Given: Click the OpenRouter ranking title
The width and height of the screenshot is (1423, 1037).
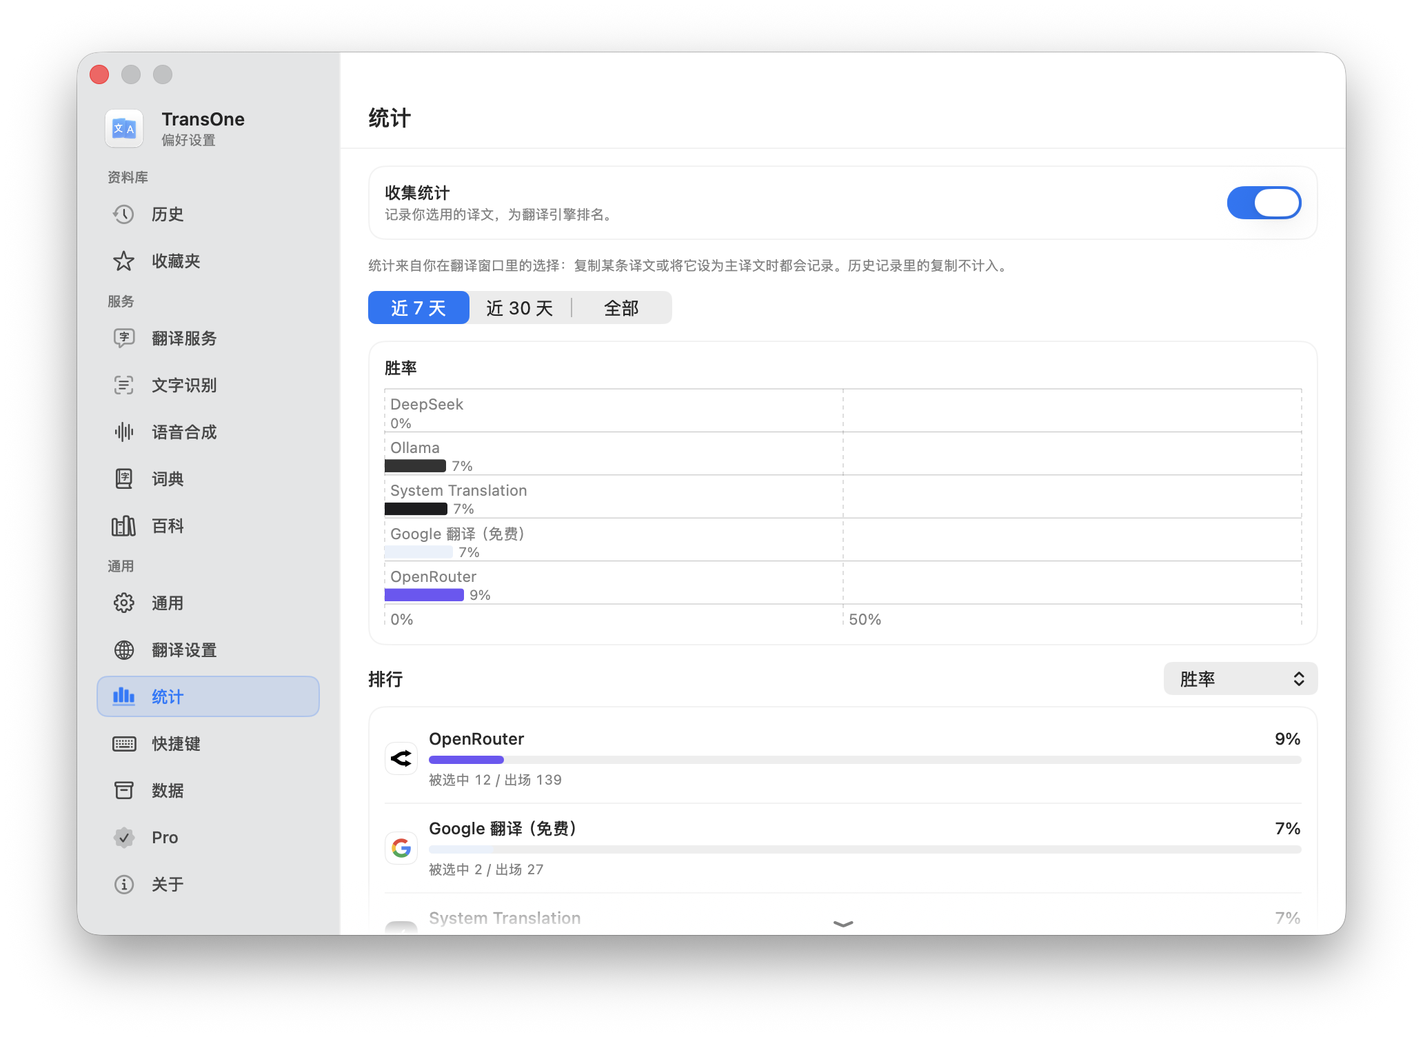Looking at the screenshot, I should pos(476,739).
